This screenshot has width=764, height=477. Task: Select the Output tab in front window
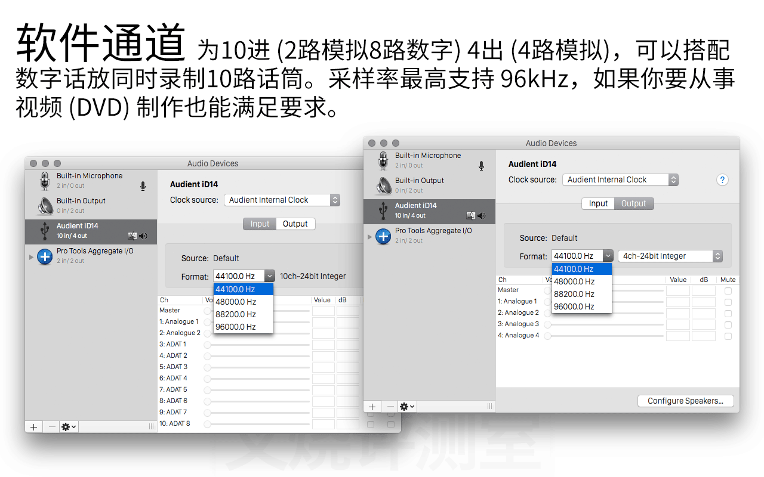point(634,204)
